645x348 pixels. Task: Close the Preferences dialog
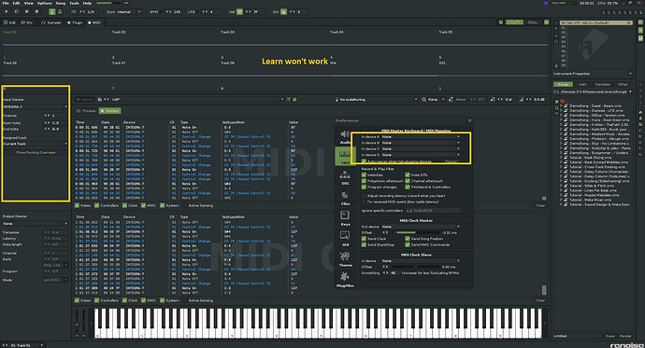tap(470, 120)
